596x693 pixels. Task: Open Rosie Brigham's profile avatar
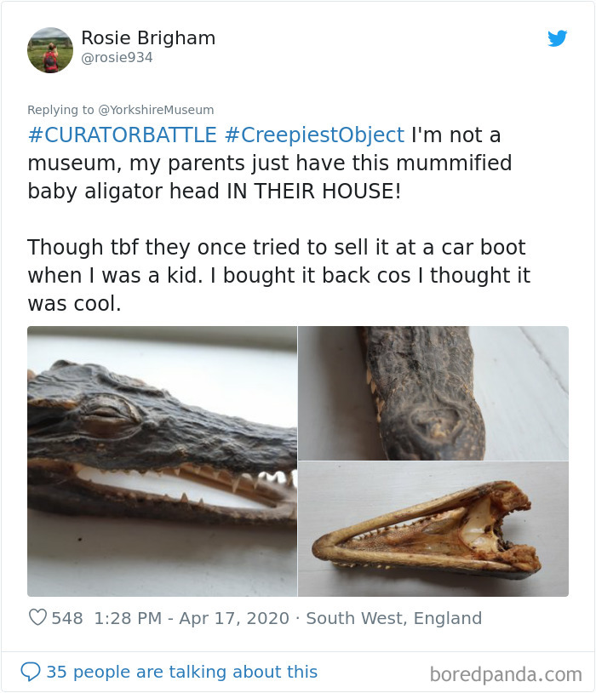coord(50,50)
